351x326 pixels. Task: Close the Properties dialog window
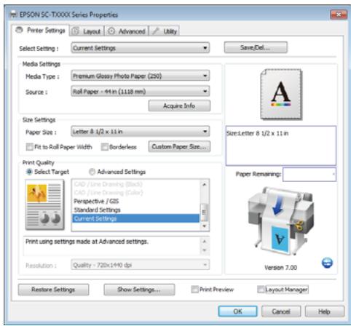(x=339, y=15)
